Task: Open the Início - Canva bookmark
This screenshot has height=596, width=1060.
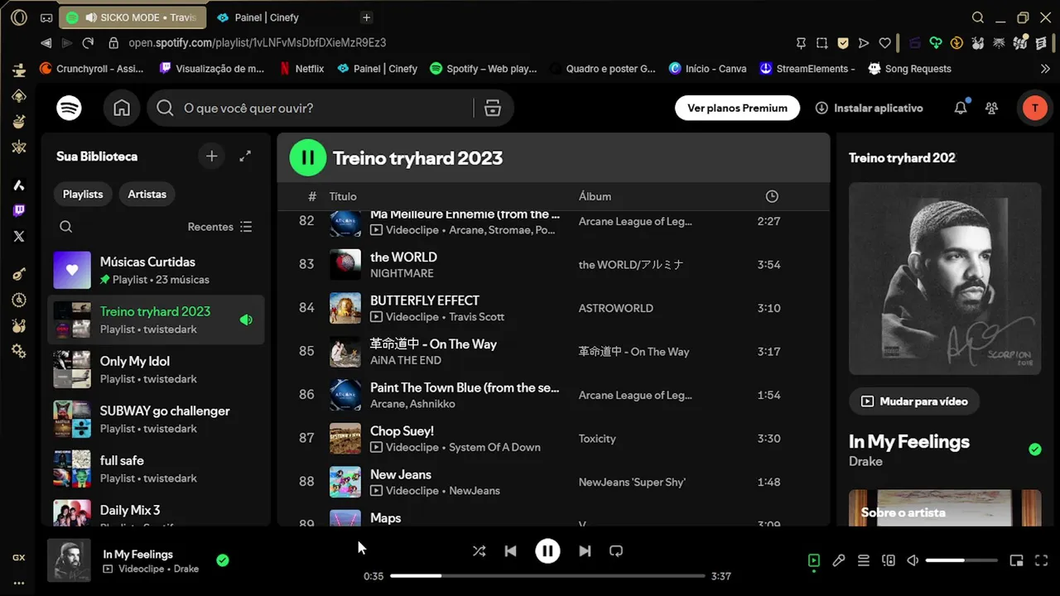Action: (707, 69)
